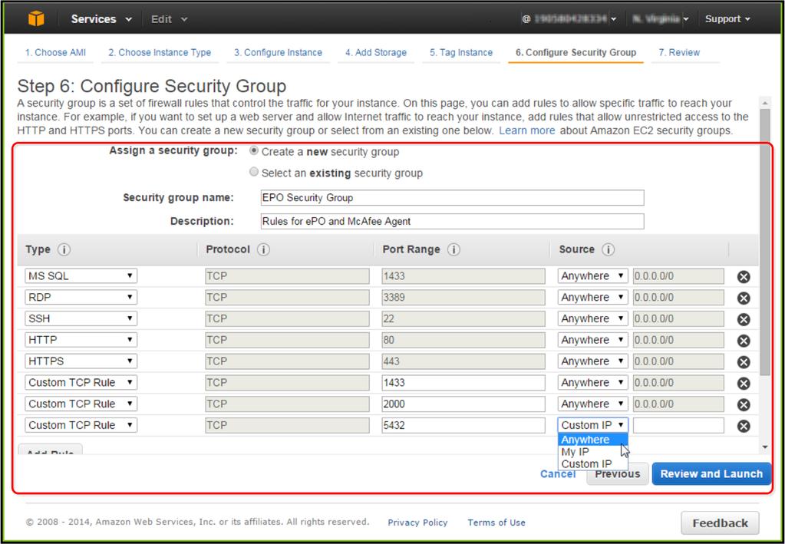The height and width of the screenshot is (544, 785).
Task: Remove the MS SQL rule
Action: (744, 277)
